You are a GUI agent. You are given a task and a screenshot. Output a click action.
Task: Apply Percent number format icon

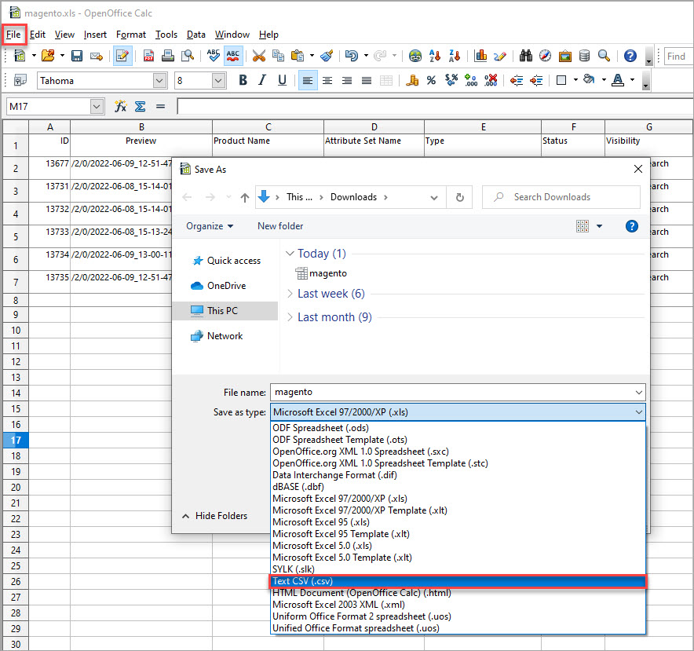coord(431,80)
